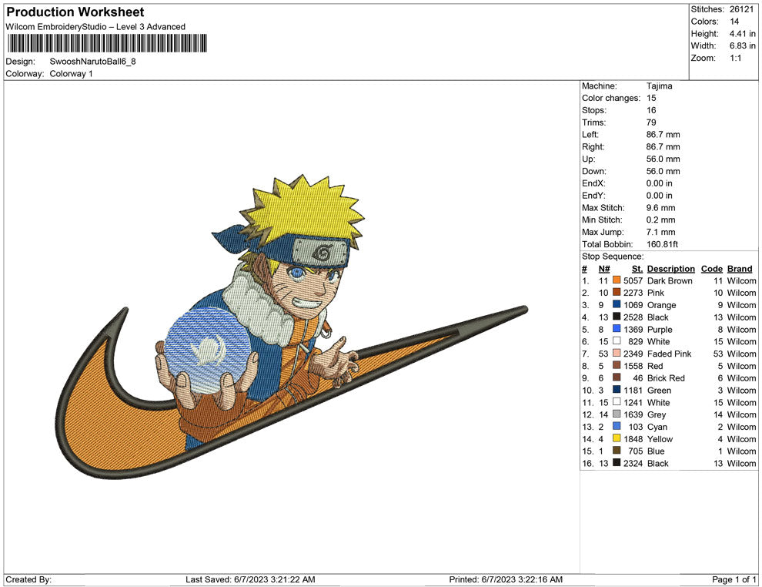The image size is (762, 587).
Task: Click the 'N#' column header
Action: tap(604, 269)
